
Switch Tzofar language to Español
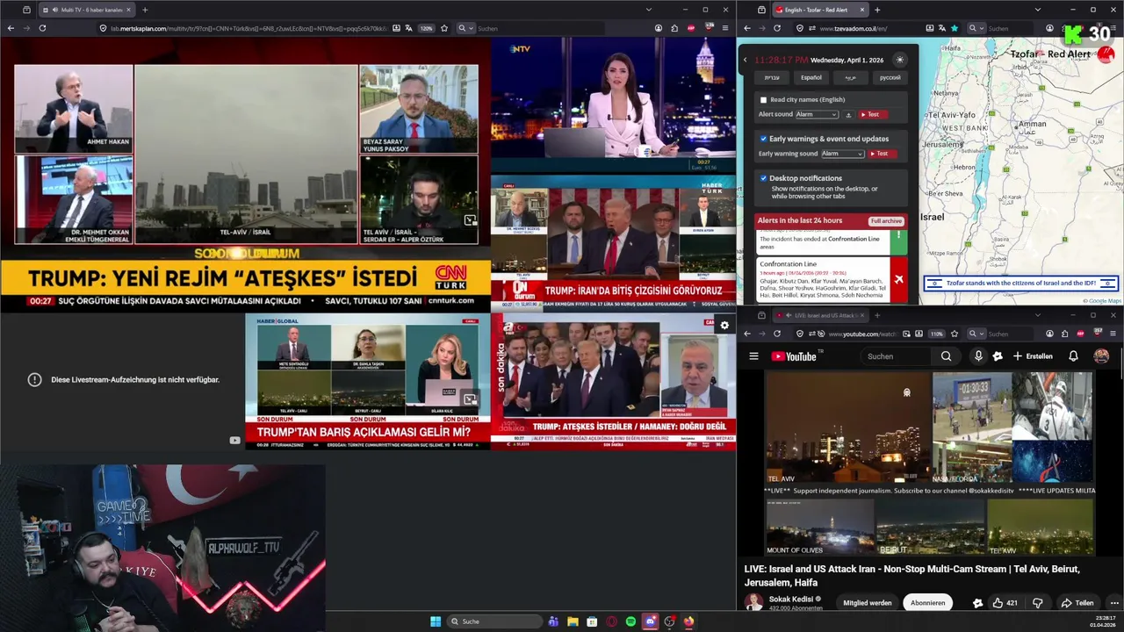pos(811,77)
